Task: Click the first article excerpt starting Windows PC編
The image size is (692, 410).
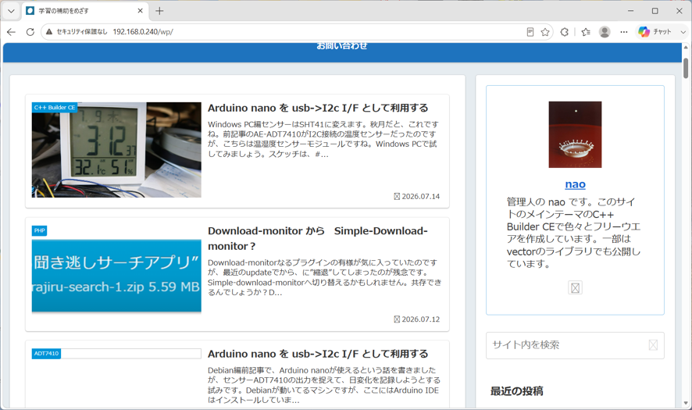Action: coord(323,139)
